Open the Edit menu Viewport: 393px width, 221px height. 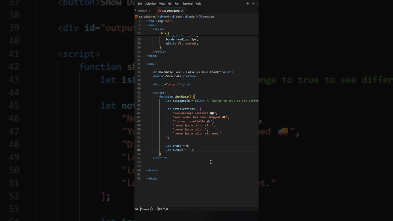pos(140,4)
